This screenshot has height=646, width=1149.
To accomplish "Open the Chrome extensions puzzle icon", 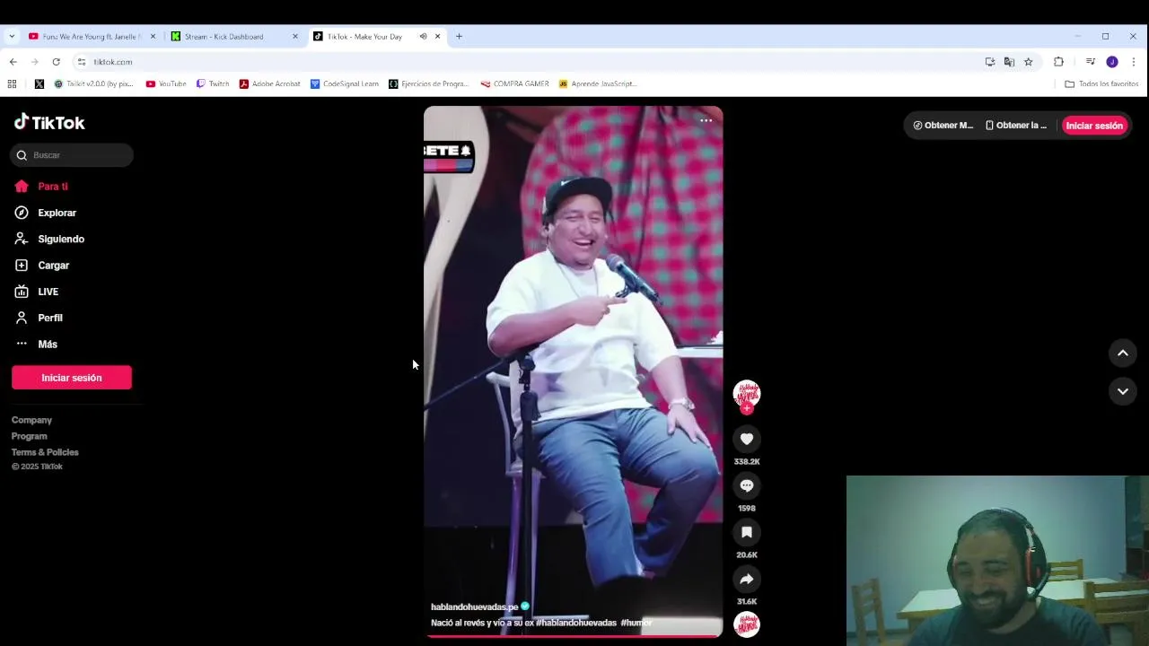I will (x=1058, y=62).
